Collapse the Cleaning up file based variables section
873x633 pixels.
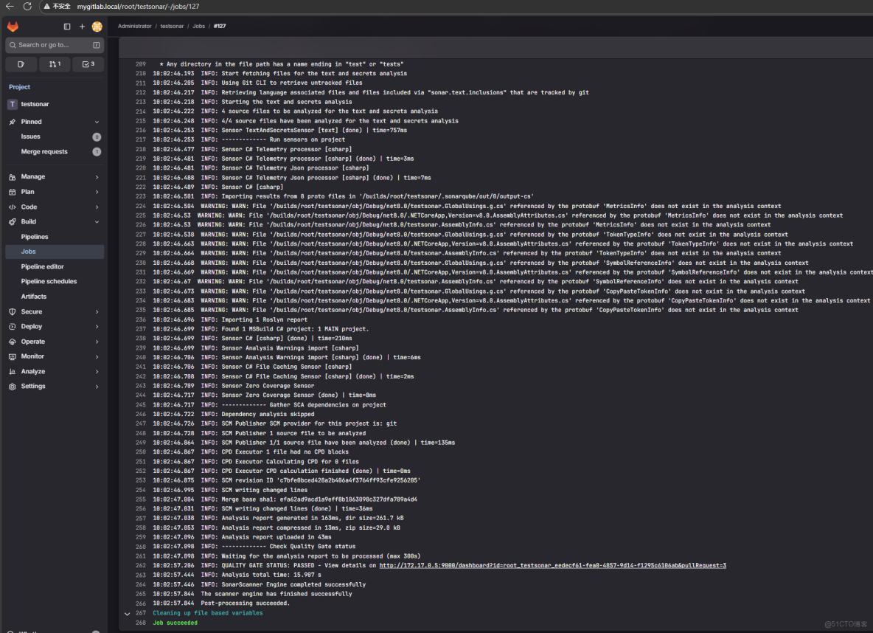coord(127,612)
